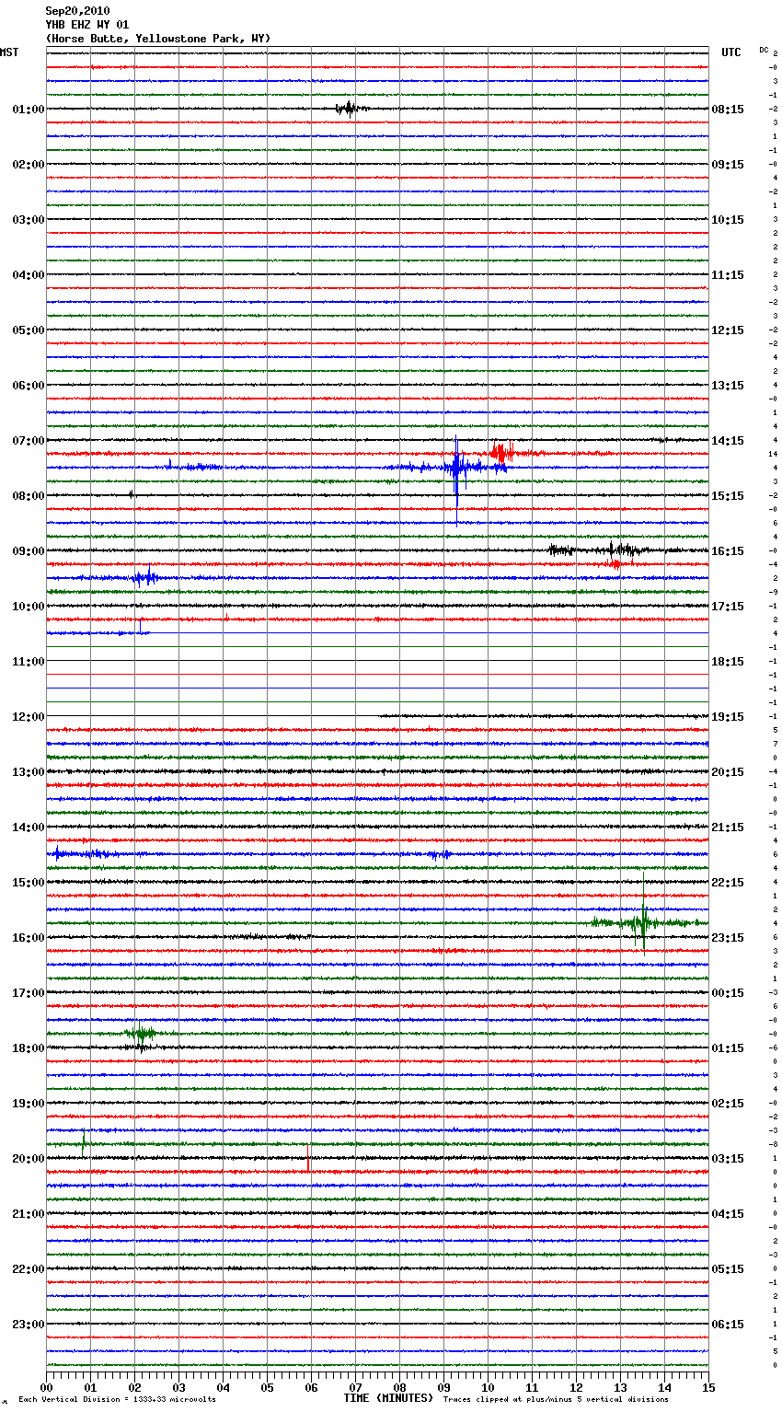This screenshot has height=1412, width=782.
Task: Click the 20:00 MST time label
Action: tap(29, 1159)
